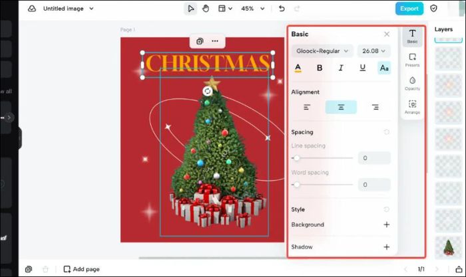Image resolution: width=466 pixels, height=277 pixels.
Task: Go to the previous page
Action: click(405, 269)
